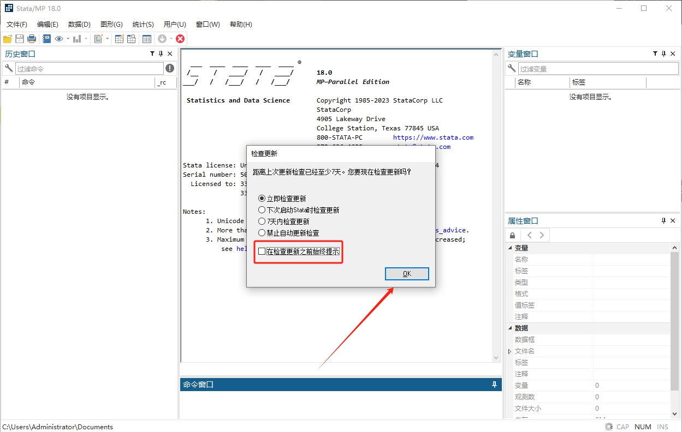This screenshot has height=432, width=682.
Task: Open the Variables Manager icon
Action: tap(147, 39)
